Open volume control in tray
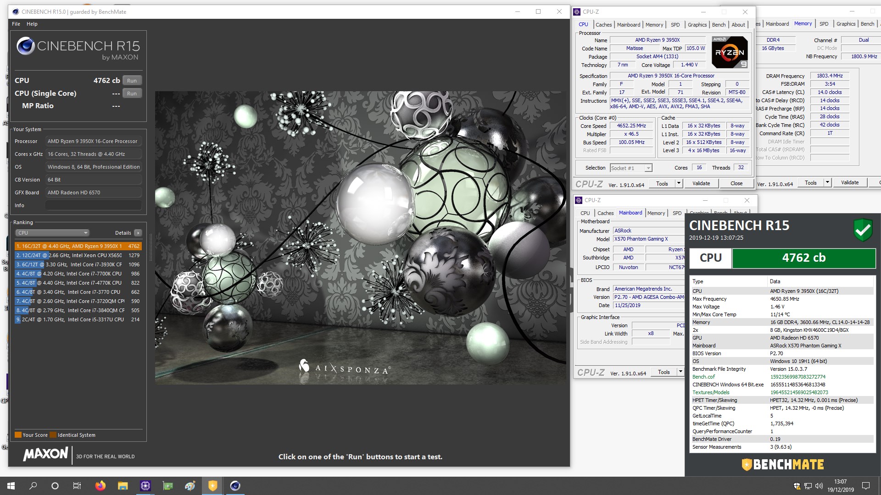 [819, 486]
